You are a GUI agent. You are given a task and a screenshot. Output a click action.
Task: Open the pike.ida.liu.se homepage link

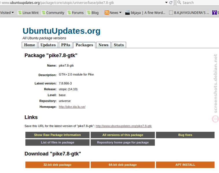72,107
